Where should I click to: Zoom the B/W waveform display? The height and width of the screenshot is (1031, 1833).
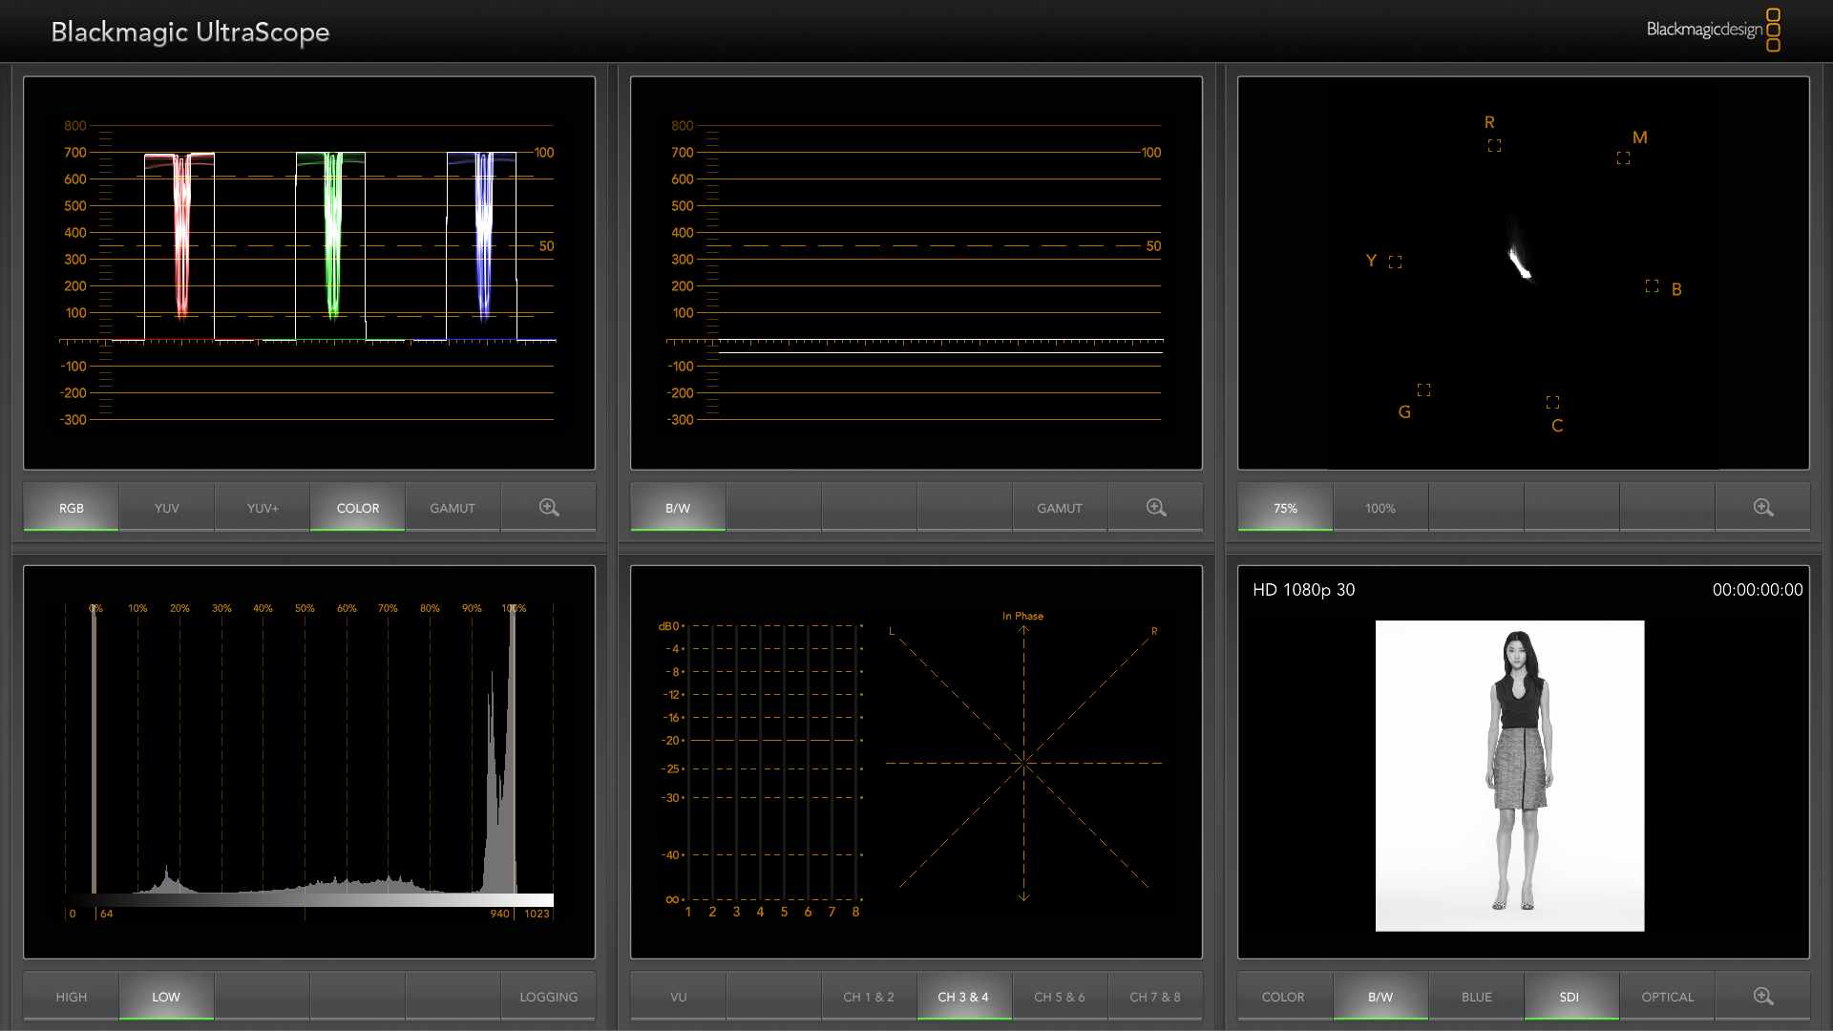pyautogui.click(x=1156, y=507)
